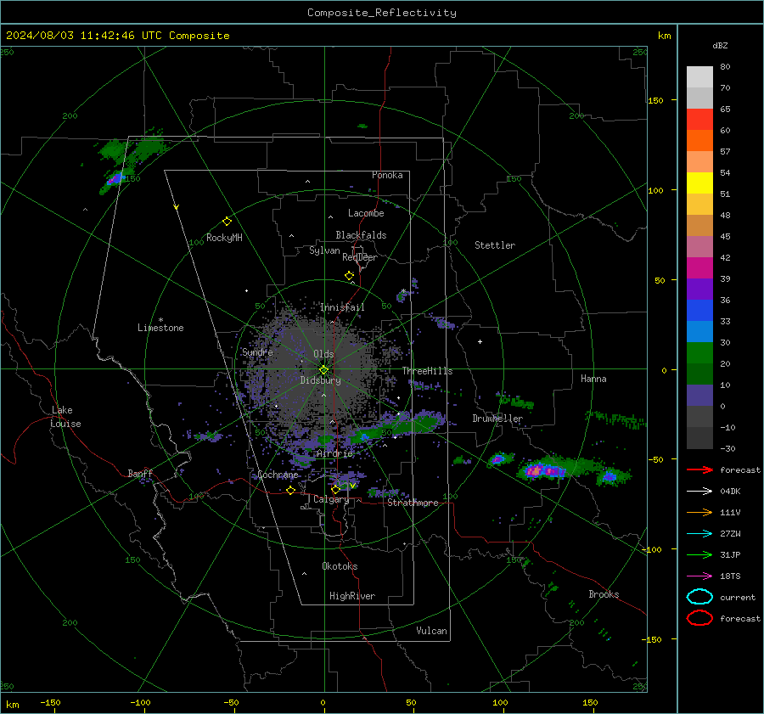Click the northwest storm cell near 150 ring
This screenshot has width=764, height=714.
click(115, 179)
